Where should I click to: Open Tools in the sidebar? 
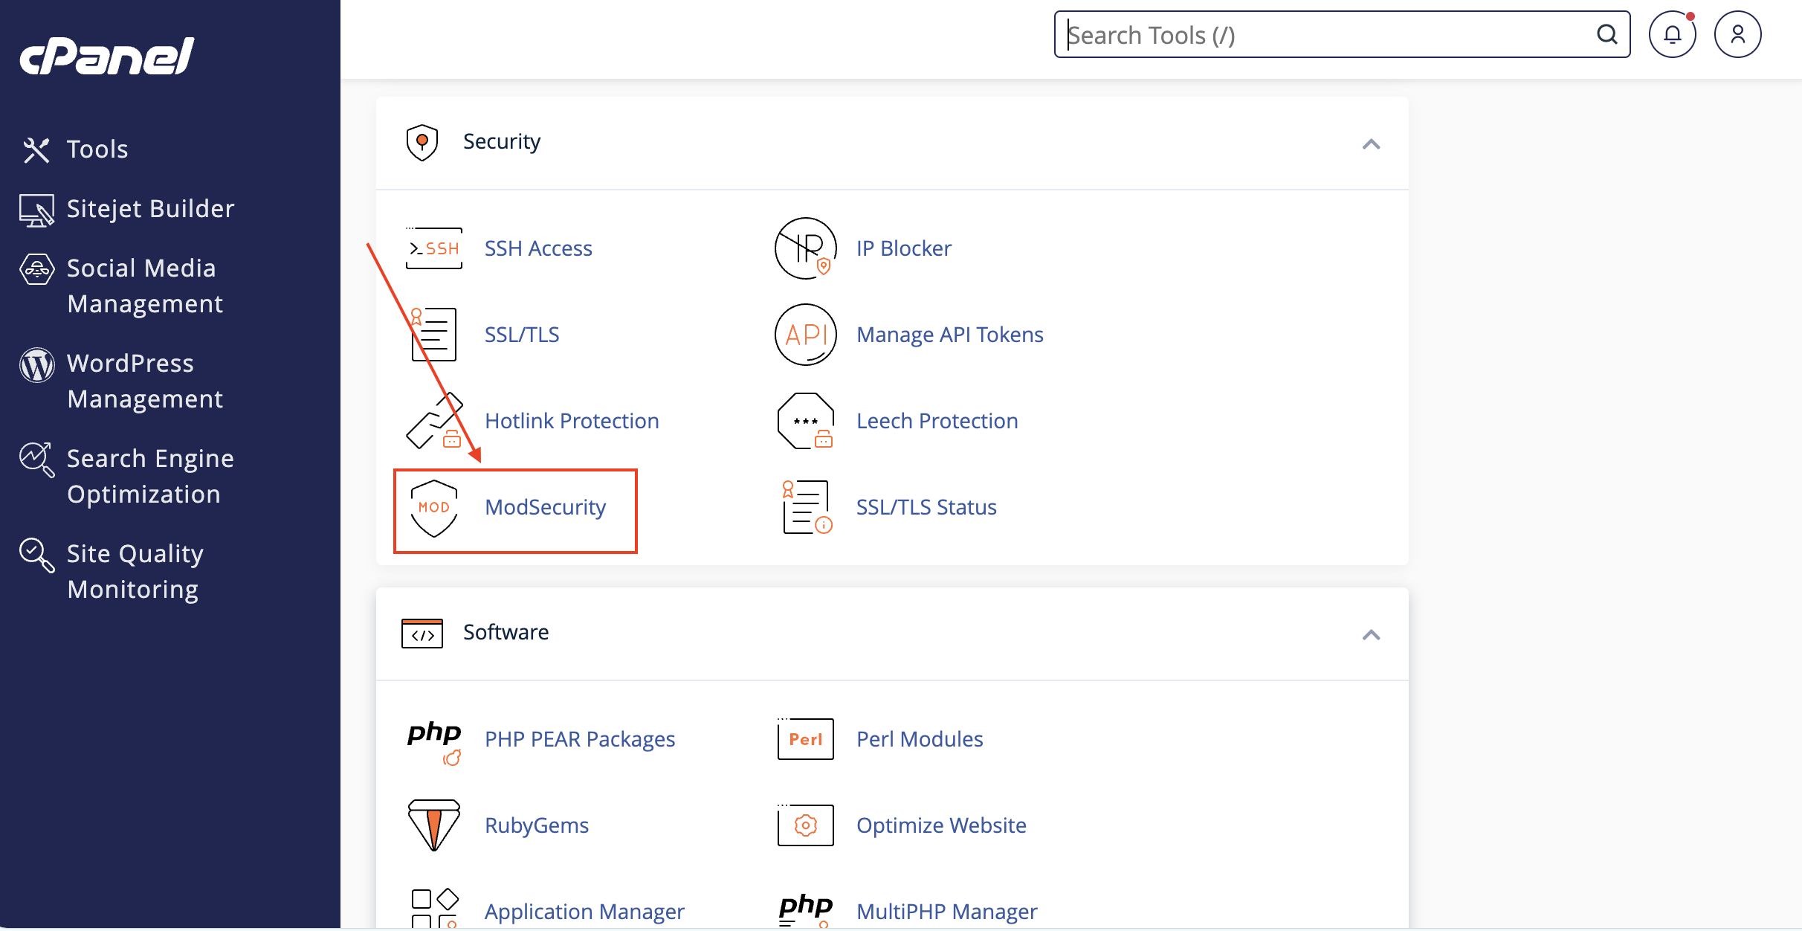(97, 149)
